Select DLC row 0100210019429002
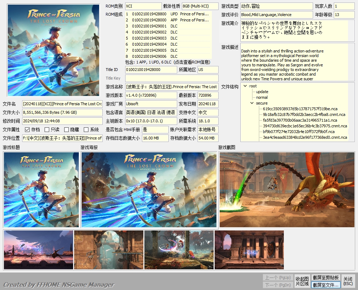Image resolution: width=358 pixels, height=290 pixels. coord(168,32)
